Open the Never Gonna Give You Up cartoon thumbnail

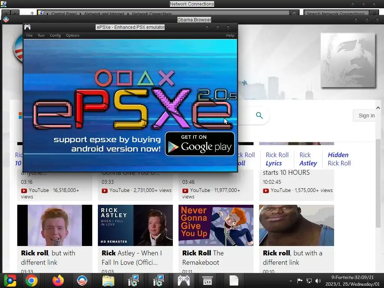point(216,225)
